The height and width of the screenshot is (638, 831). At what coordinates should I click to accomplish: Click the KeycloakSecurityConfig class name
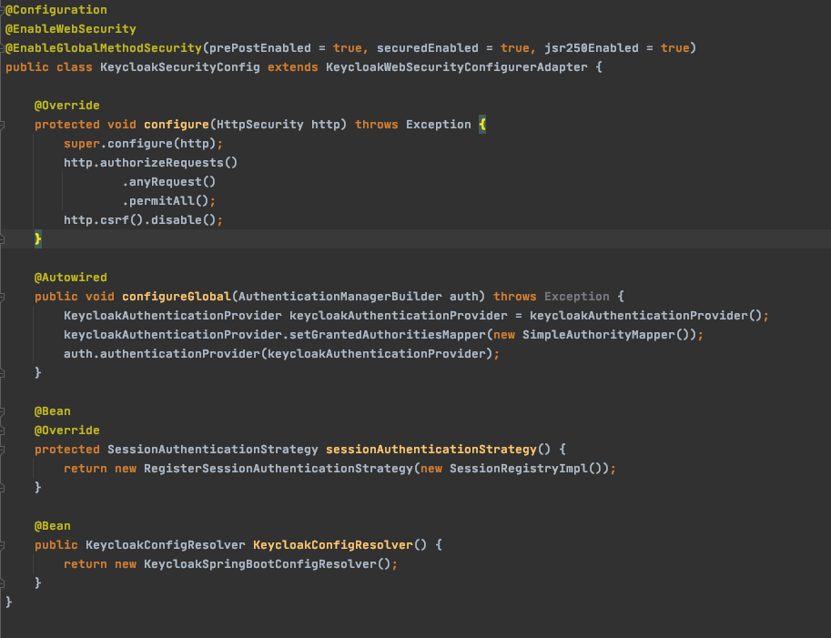click(180, 67)
